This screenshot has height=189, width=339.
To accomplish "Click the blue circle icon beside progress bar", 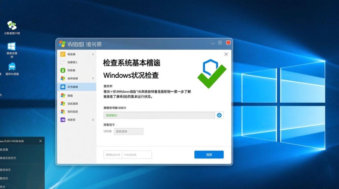I will point(219,115).
